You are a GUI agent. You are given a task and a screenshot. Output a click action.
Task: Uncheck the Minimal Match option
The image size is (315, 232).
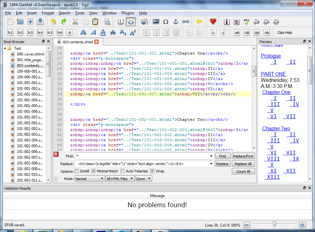pos(94,171)
